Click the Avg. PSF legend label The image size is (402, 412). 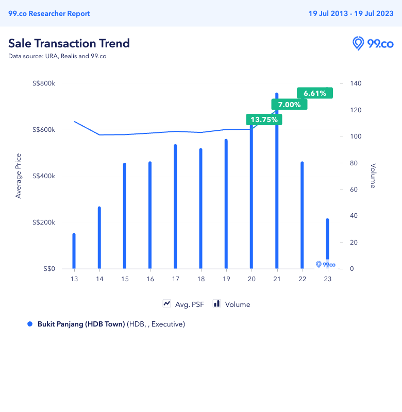point(189,304)
